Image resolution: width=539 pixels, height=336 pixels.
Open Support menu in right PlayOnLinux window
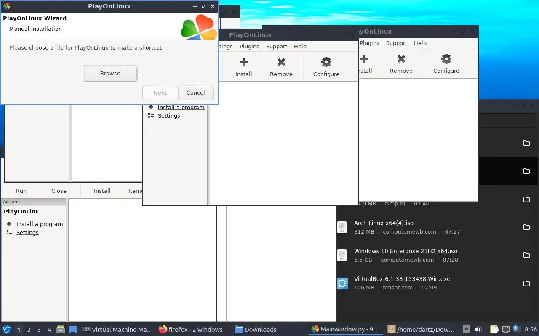[397, 43]
